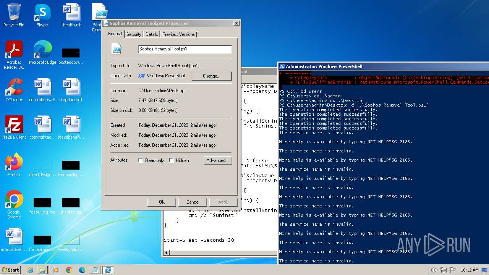
Task: Open stevebenefi... document icon
Action: [71, 128]
